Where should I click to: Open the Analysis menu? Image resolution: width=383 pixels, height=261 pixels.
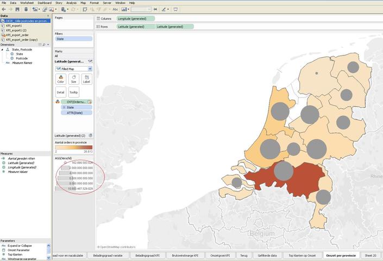(71, 3)
